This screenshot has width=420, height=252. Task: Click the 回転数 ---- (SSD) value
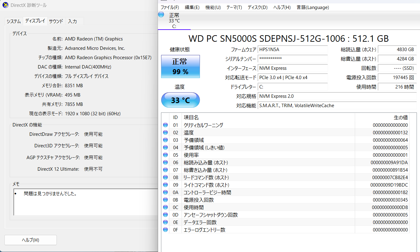point(397,68)
